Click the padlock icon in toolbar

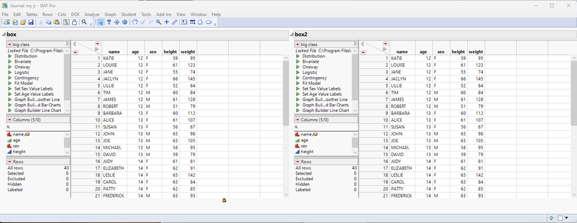click(75, 22)
